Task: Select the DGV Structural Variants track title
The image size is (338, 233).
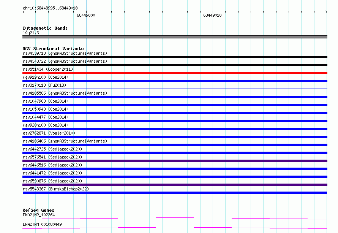Action: point(53,49)
